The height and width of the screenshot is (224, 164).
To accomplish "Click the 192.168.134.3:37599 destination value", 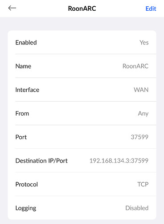I will pyautogui.click(x=119, y=161).
